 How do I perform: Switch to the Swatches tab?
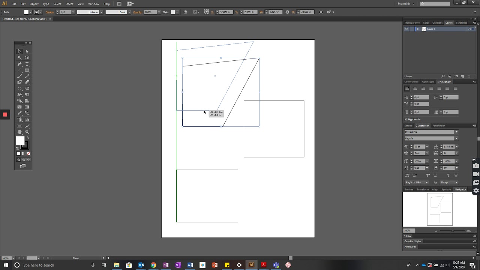[x=461, y=22]
